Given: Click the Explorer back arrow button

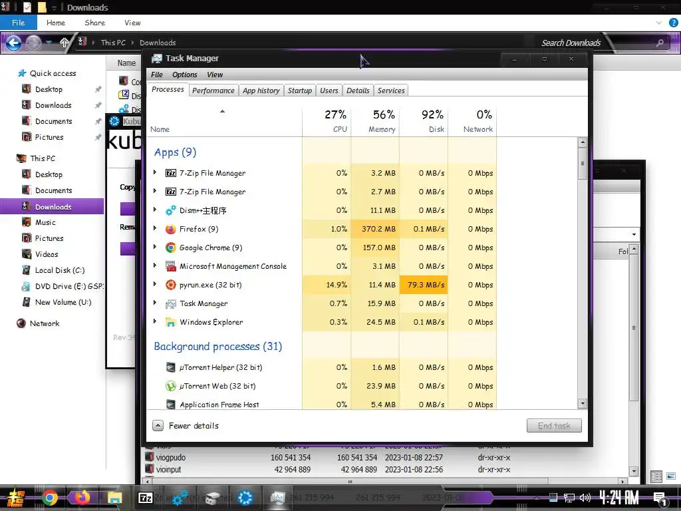Looking at the screenshot, I should [13, 43].
